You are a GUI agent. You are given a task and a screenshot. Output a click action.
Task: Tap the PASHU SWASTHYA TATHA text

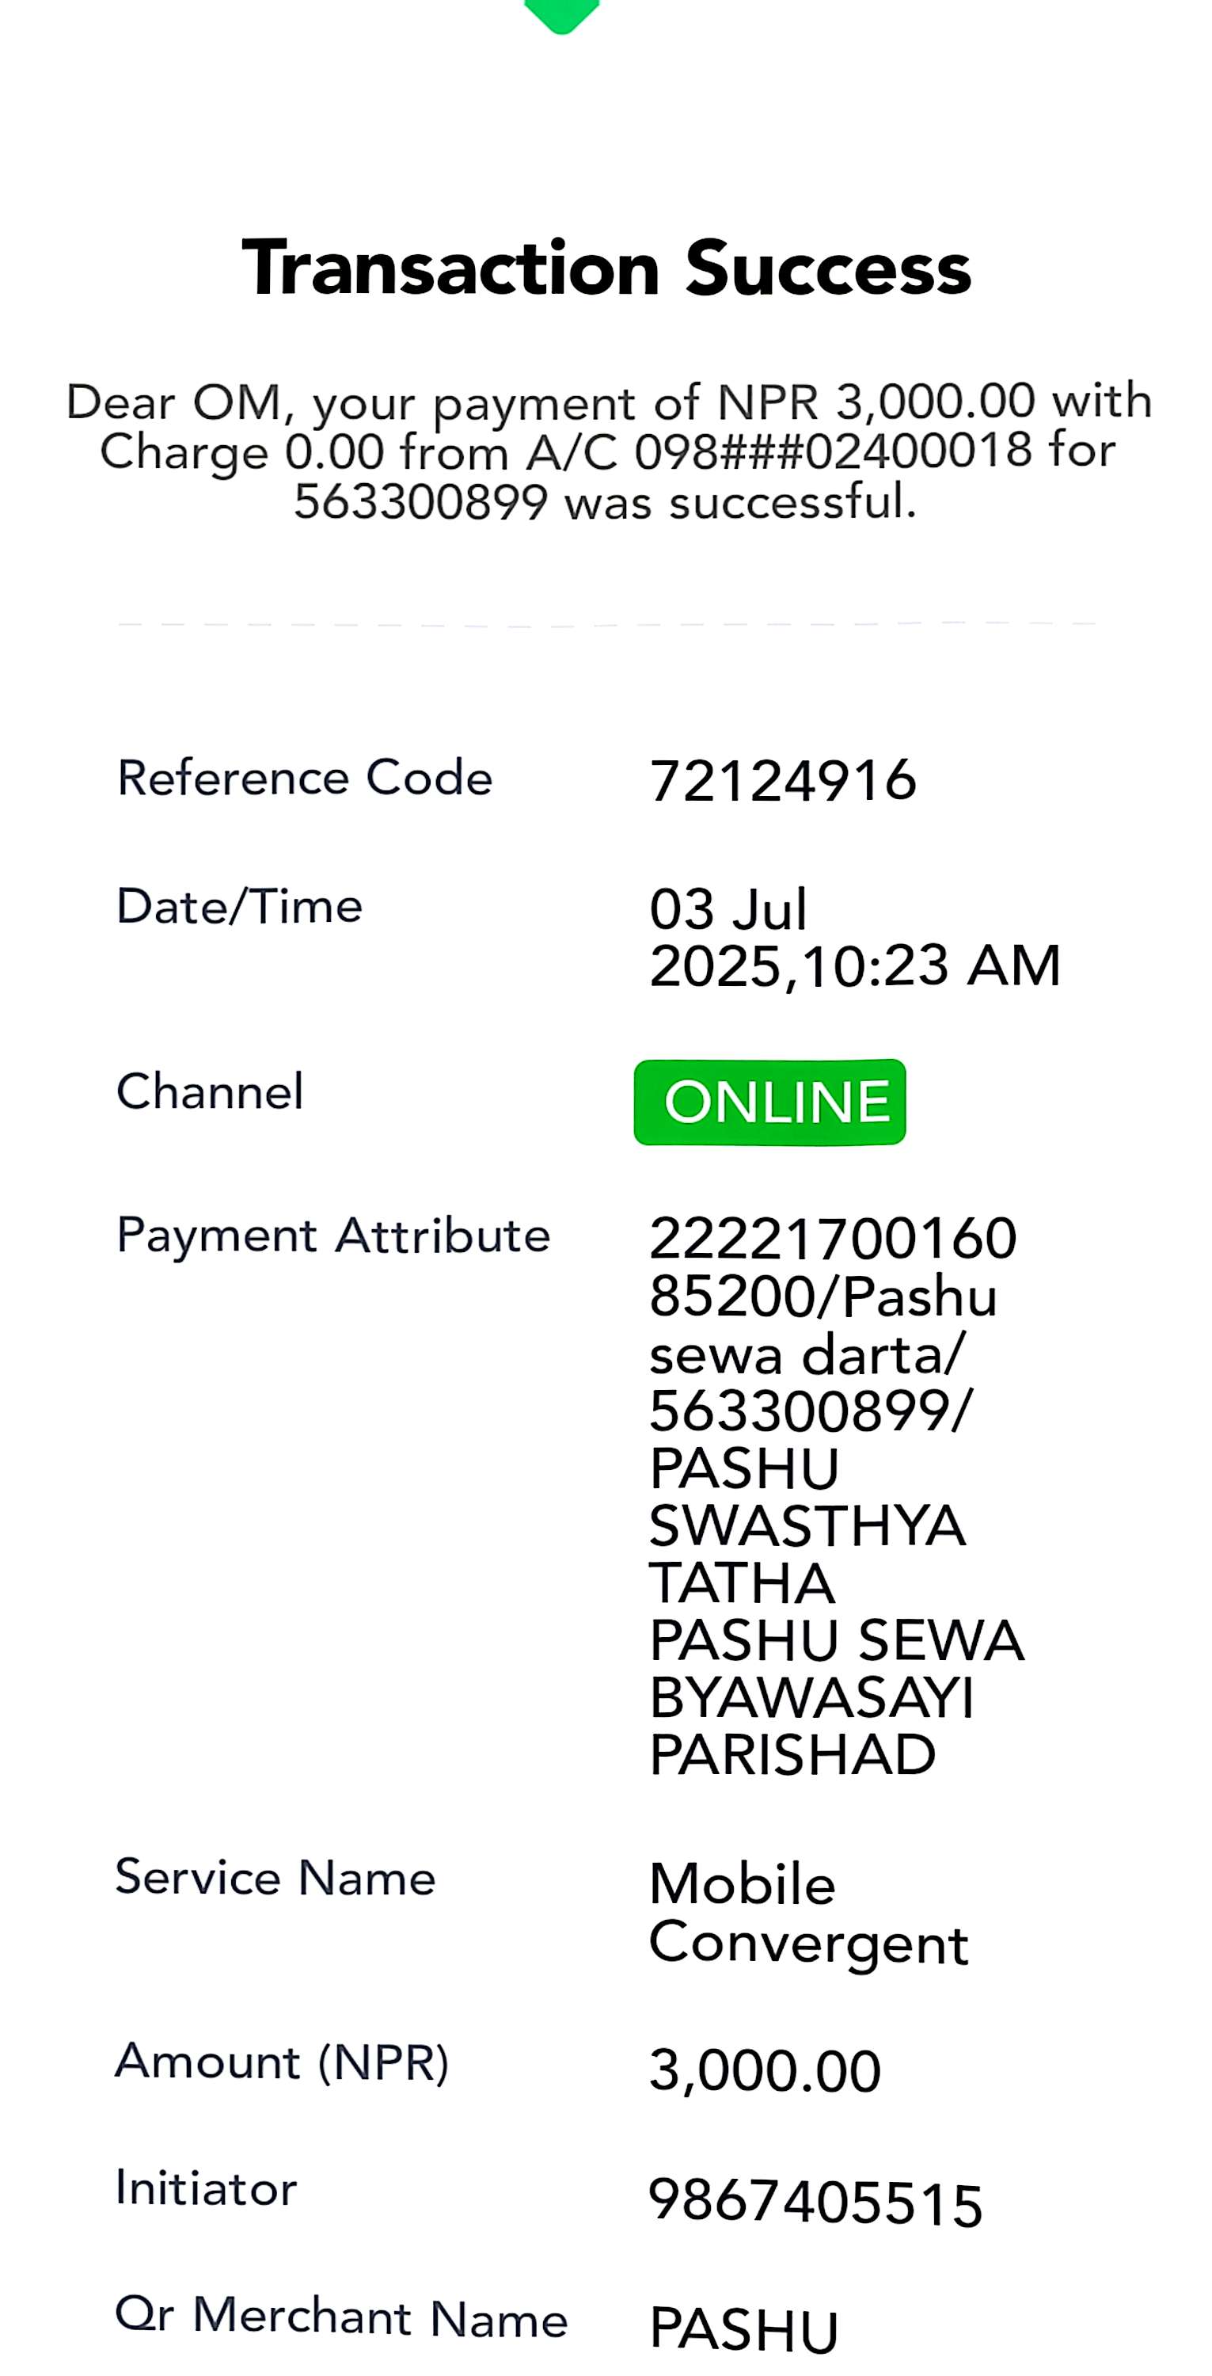click(x=807, y=1525)
